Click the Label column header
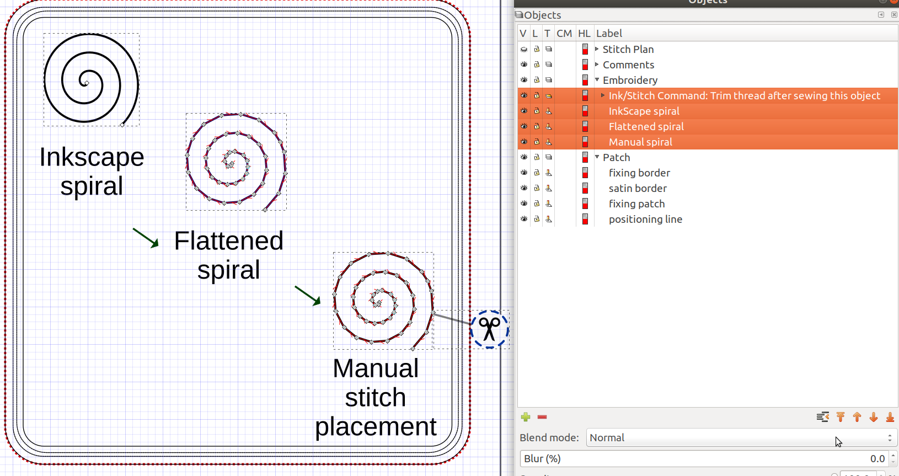 click(x=609, y=34)
